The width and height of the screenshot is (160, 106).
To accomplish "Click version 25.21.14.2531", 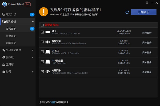I will pos(124,31).
